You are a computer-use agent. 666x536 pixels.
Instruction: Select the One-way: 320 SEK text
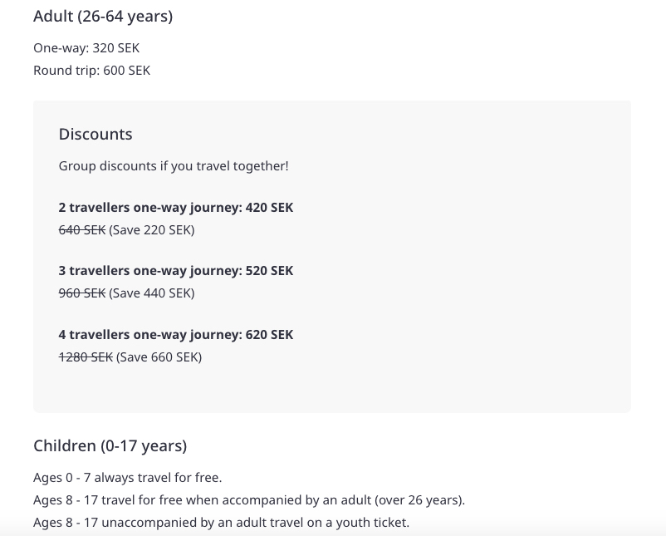[x=86, y=48]
